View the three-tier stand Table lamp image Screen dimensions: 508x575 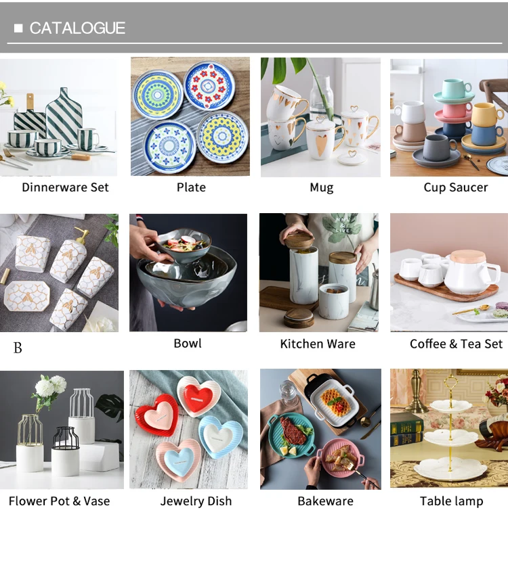click(449, 428)
